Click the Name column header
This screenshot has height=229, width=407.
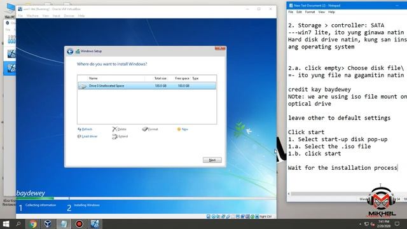93,78
